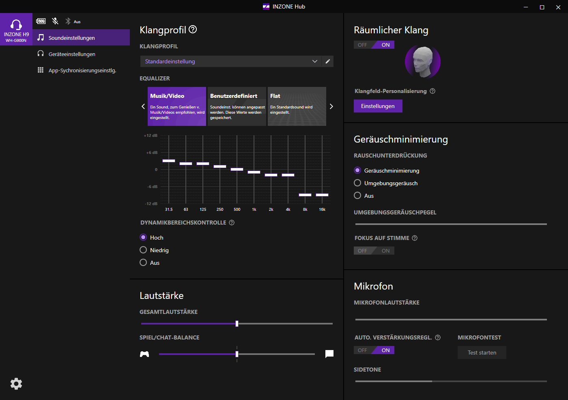Click the battery status icon
The width and height of the screenshot is (568, 400).
(x=41, y=21)
